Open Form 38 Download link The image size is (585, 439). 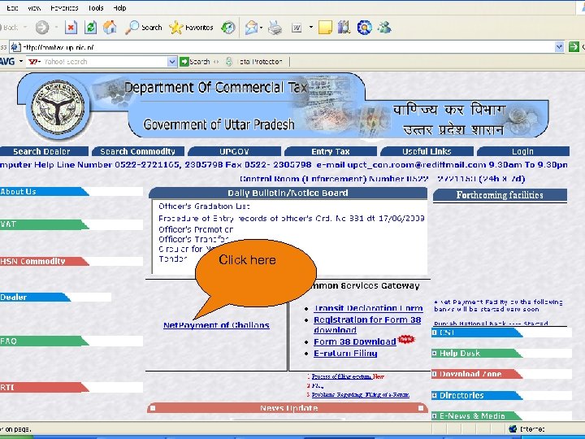click(x=355, y=341)
